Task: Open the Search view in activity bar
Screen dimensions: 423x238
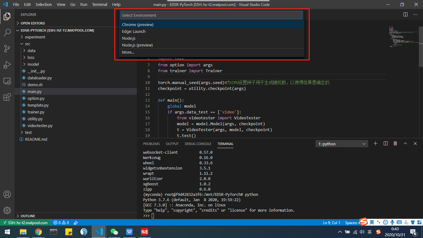Action: (7, 32)
